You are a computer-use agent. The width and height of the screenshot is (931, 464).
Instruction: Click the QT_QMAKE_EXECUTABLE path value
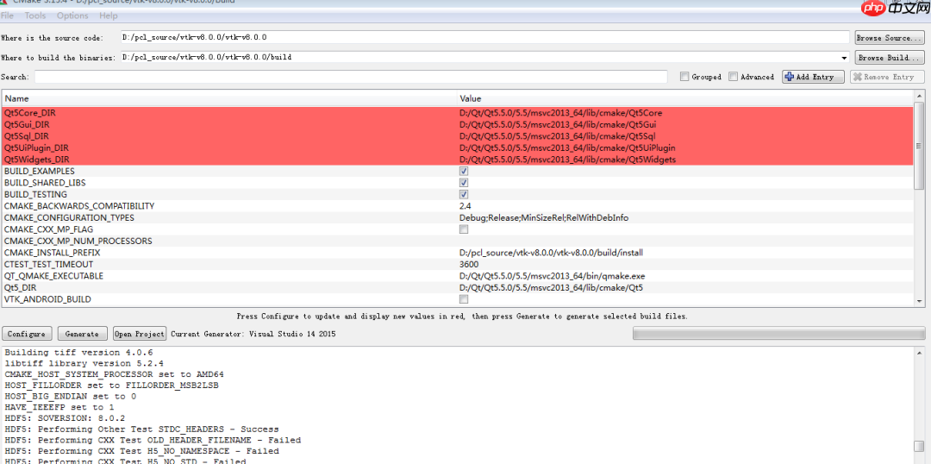[553, 276]
